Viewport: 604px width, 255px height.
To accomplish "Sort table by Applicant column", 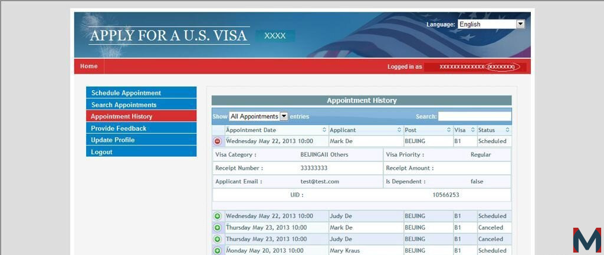I will point(366,130).
